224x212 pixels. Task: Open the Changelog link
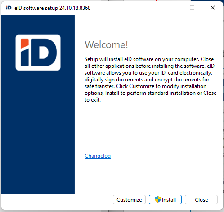[98, 156]
